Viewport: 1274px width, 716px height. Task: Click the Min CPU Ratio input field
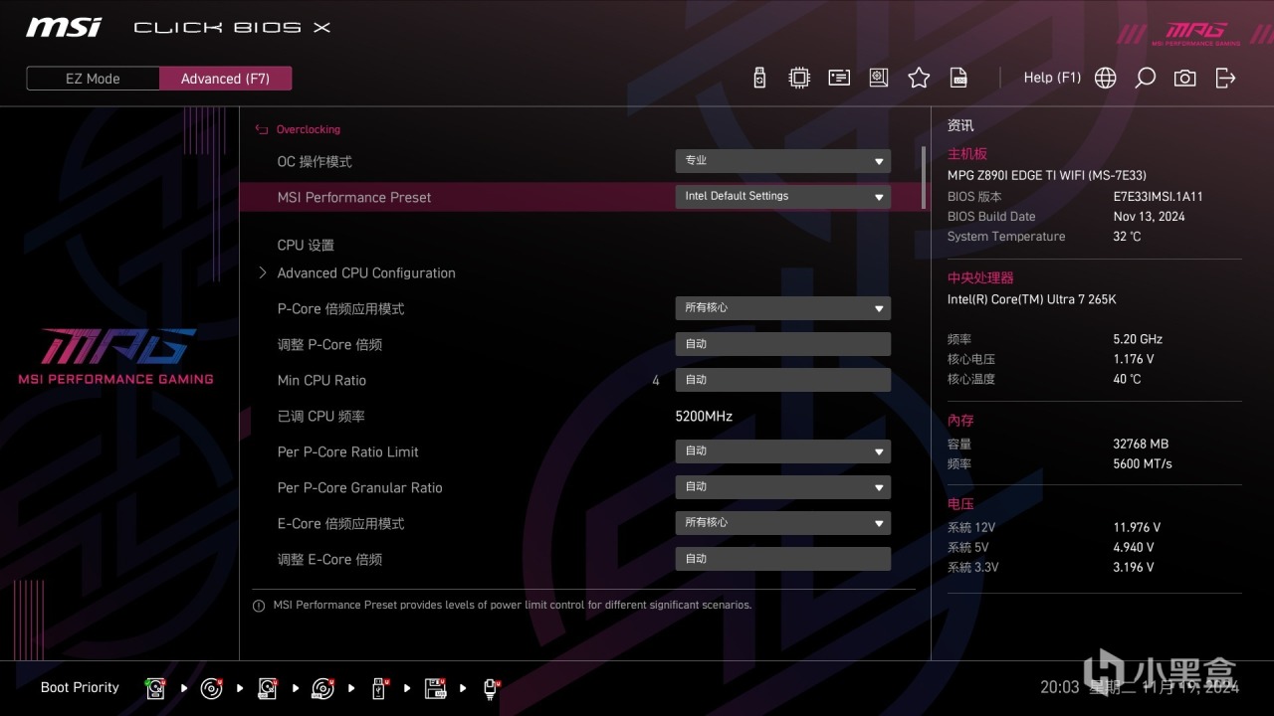783,380
